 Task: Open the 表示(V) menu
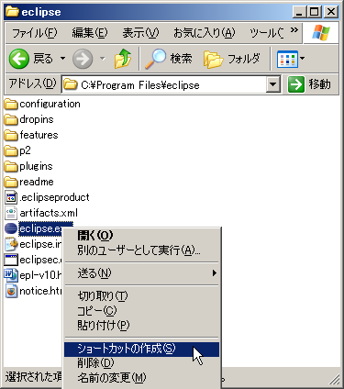140,33
